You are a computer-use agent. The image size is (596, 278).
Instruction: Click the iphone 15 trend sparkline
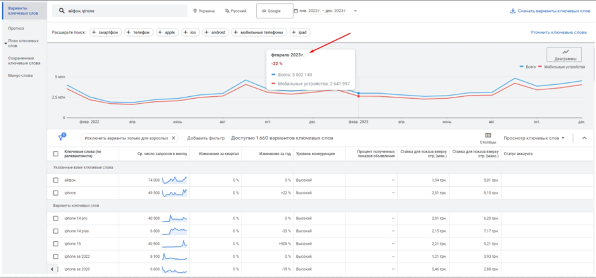(x=174, y=243)
